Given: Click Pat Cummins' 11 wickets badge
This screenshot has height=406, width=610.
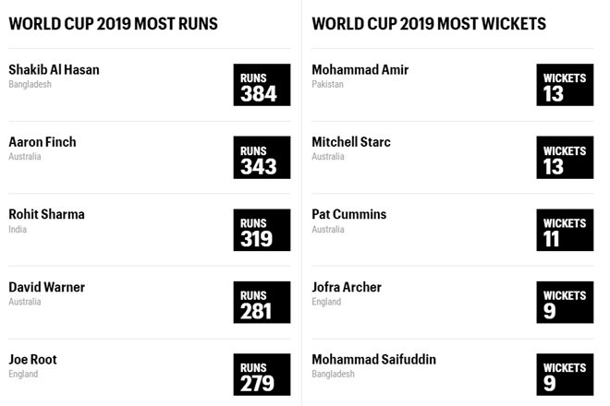Looking at the screenshot, I should point(565,230).
